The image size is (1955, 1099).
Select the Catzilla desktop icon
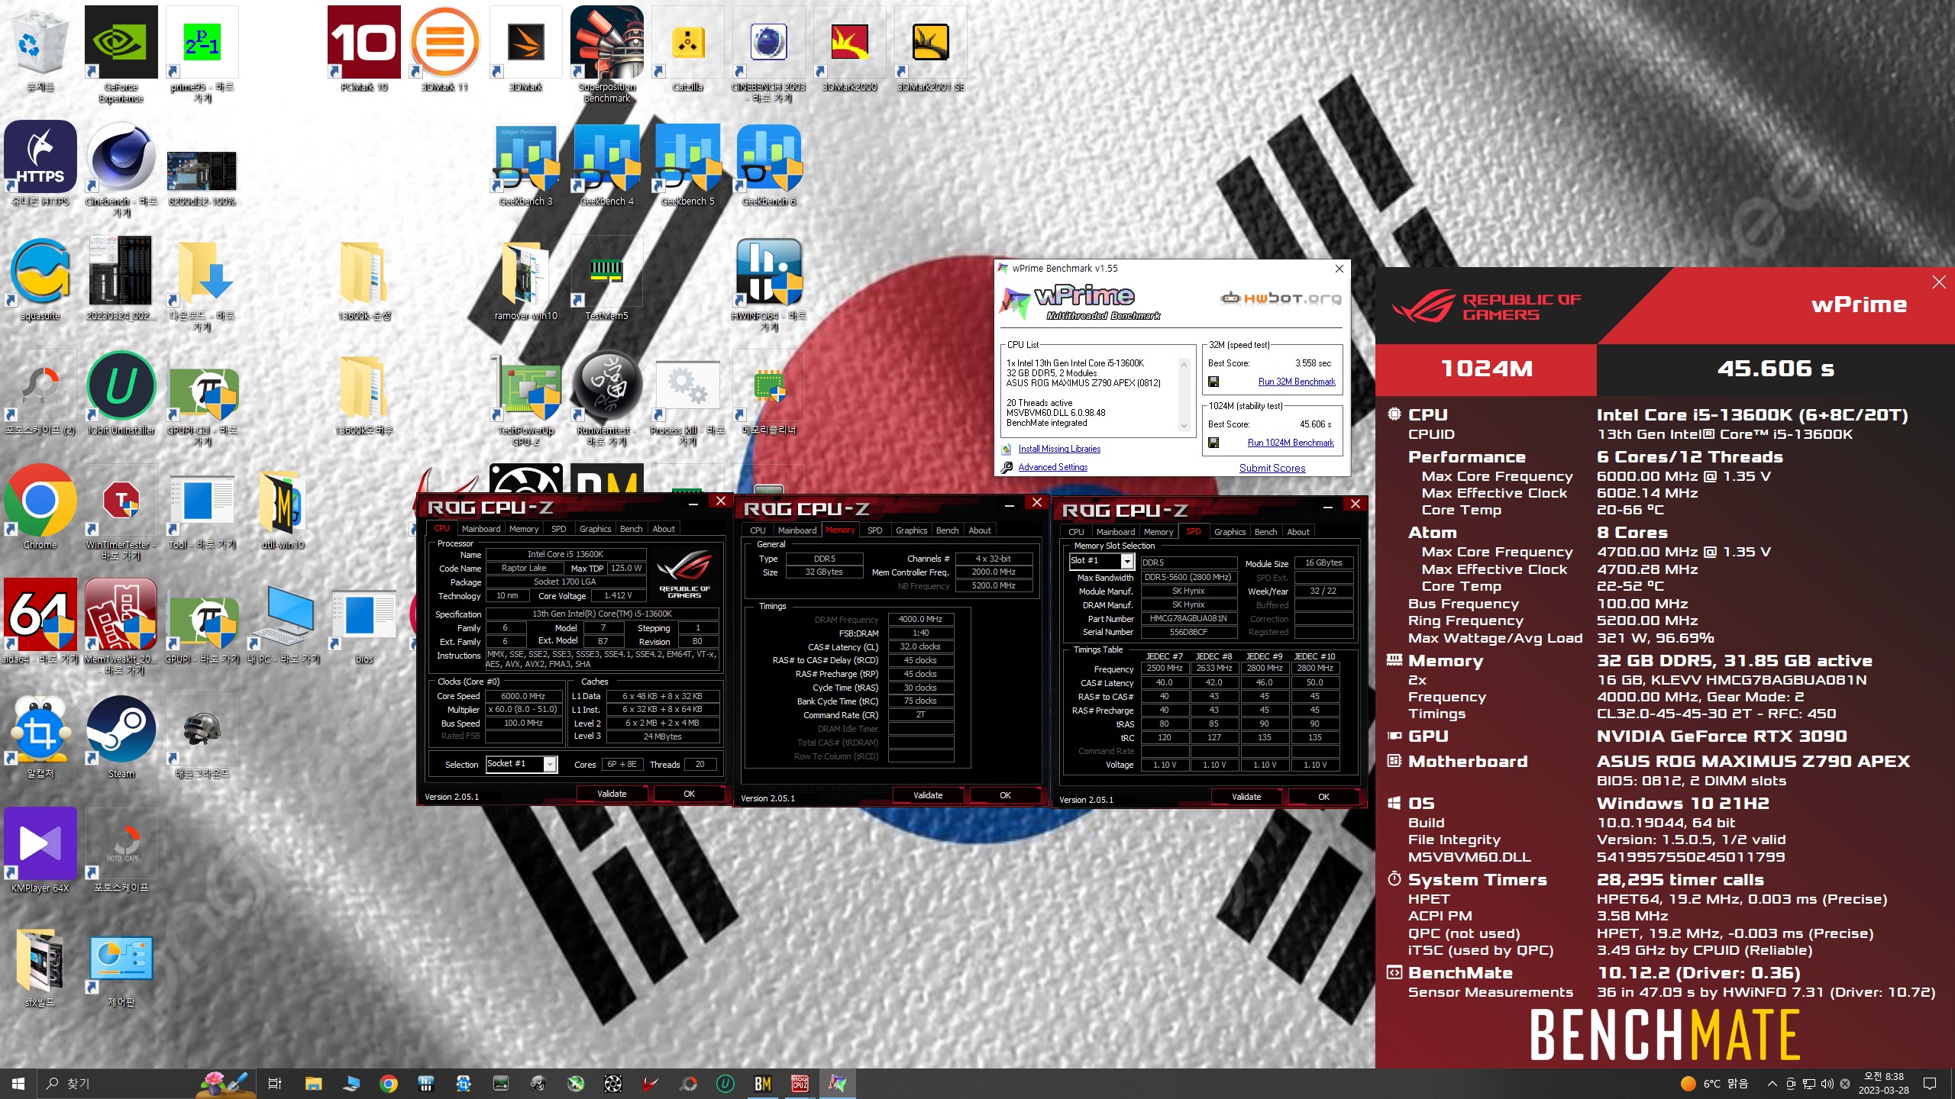coord(688,49)
